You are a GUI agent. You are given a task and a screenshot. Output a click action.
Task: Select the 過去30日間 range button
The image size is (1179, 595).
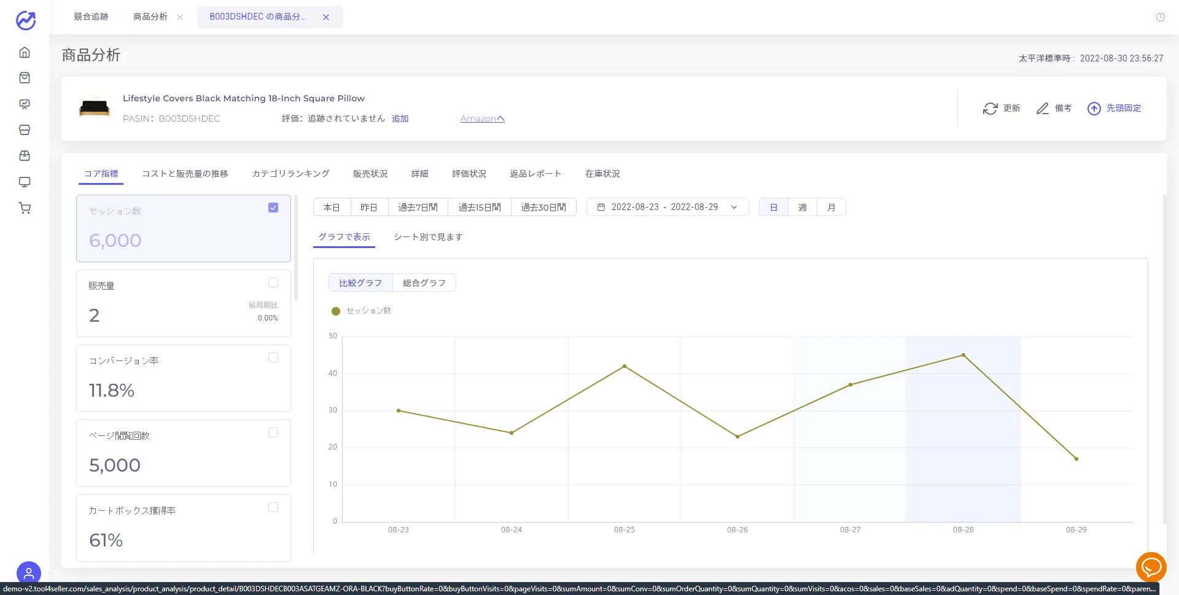[543, 207]
